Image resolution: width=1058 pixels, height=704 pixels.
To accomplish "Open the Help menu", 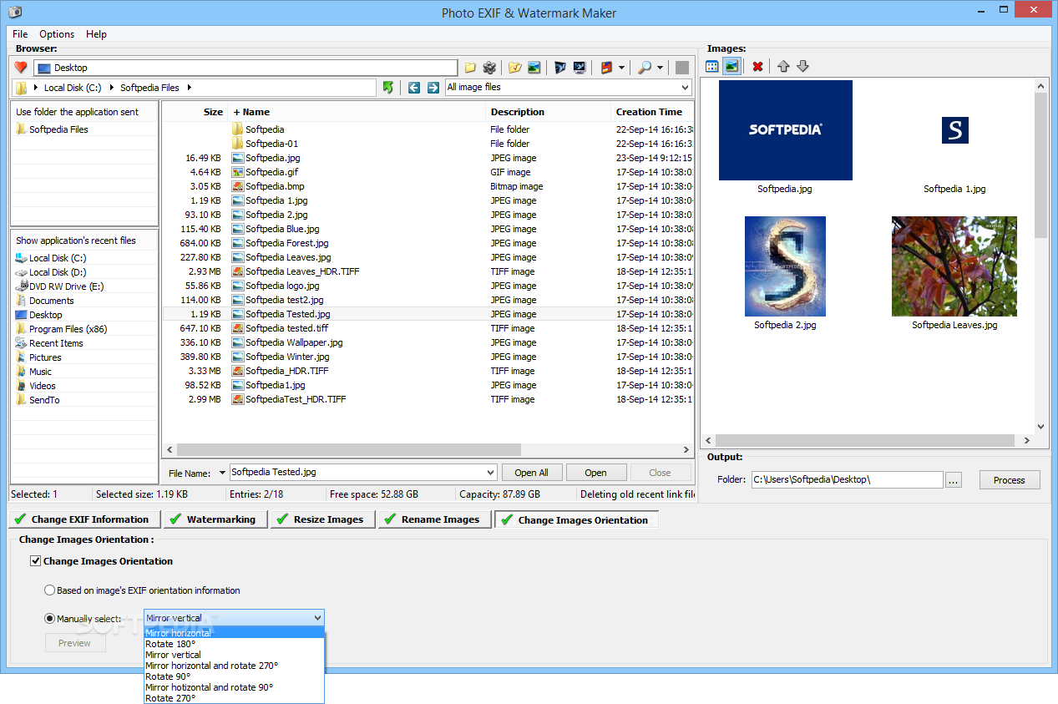I will click(96, 34).
